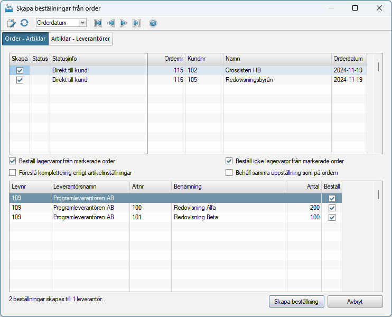Go to the first record
Image resolution: width=392 pixels, height=317 pixels.
pyautogui.click(x=98, y=23)
